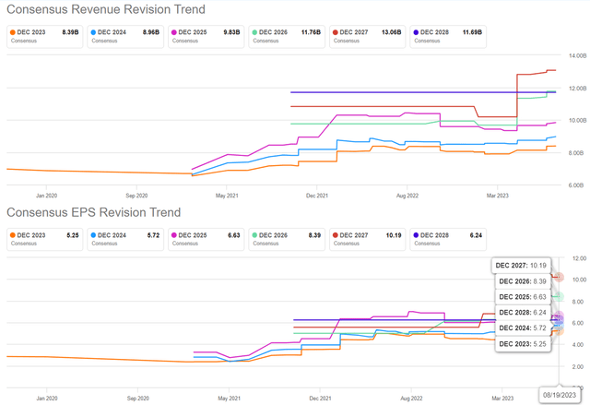Click the 14.00B revenue axis value
The height and width of the screenshot is (405, 590).
(578, 55)
